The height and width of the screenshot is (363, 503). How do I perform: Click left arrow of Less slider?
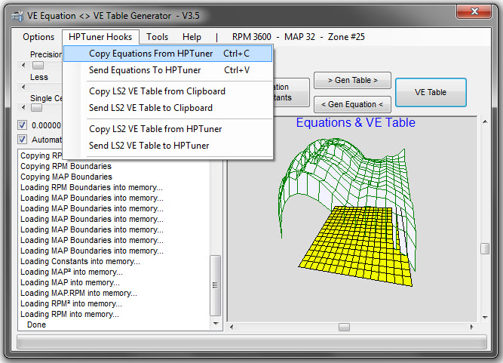click(23, 87)
